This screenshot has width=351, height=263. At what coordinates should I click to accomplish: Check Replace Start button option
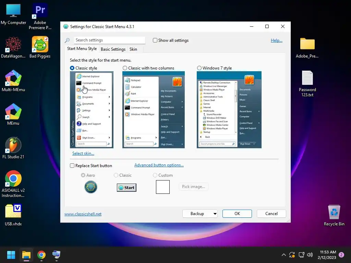click(x=72, y=166)
